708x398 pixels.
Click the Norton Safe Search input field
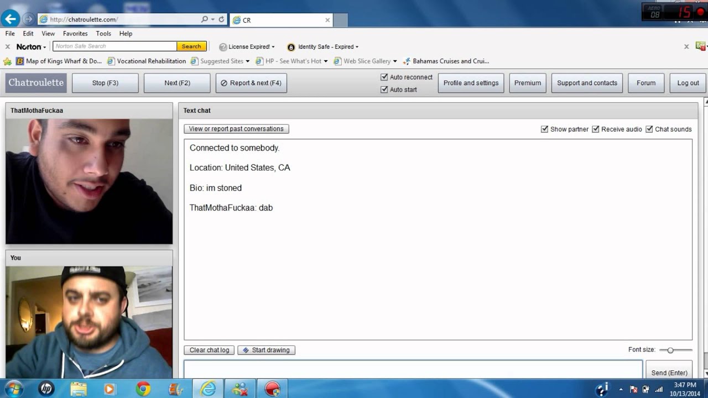coord(115,46)
